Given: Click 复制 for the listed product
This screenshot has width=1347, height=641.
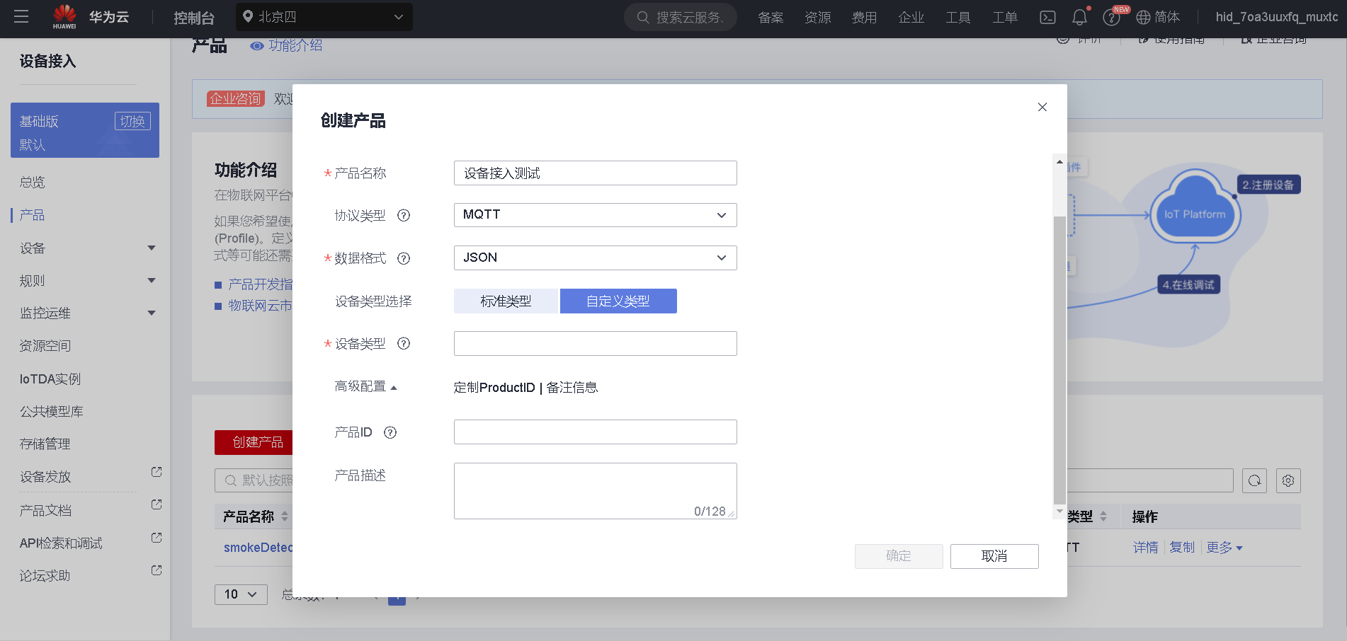Looking at the screenshot, I should pos(1182,548).
